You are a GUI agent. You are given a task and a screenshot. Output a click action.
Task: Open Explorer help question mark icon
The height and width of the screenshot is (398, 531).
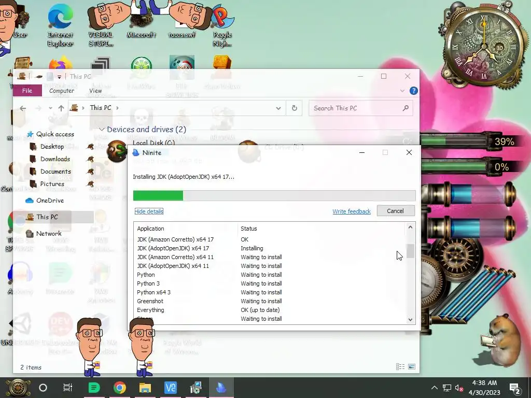click(413, 91)
